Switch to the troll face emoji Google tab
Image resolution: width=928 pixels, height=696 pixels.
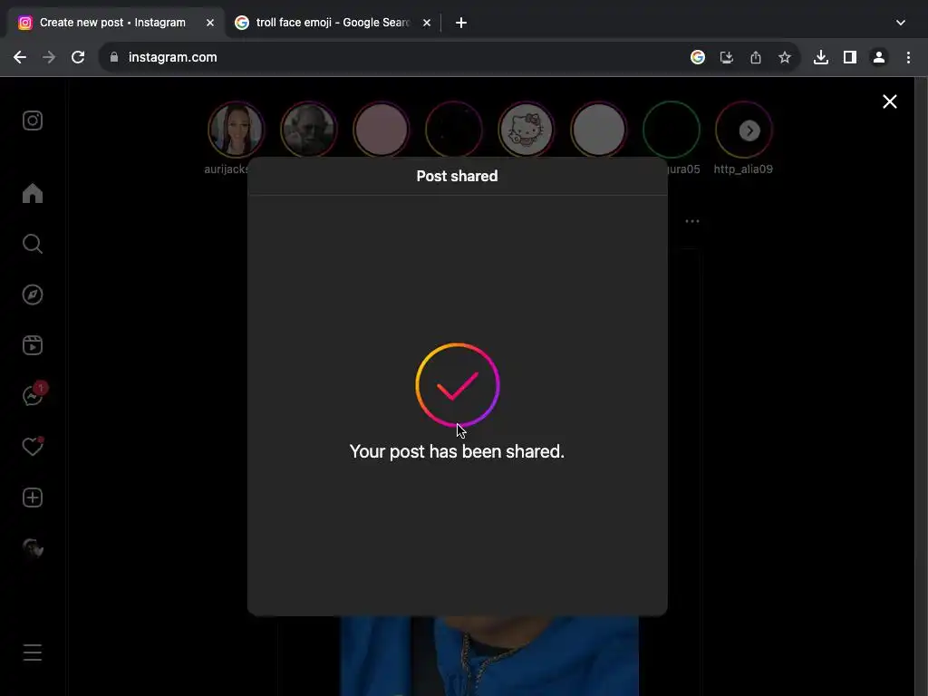click(332, 23)
